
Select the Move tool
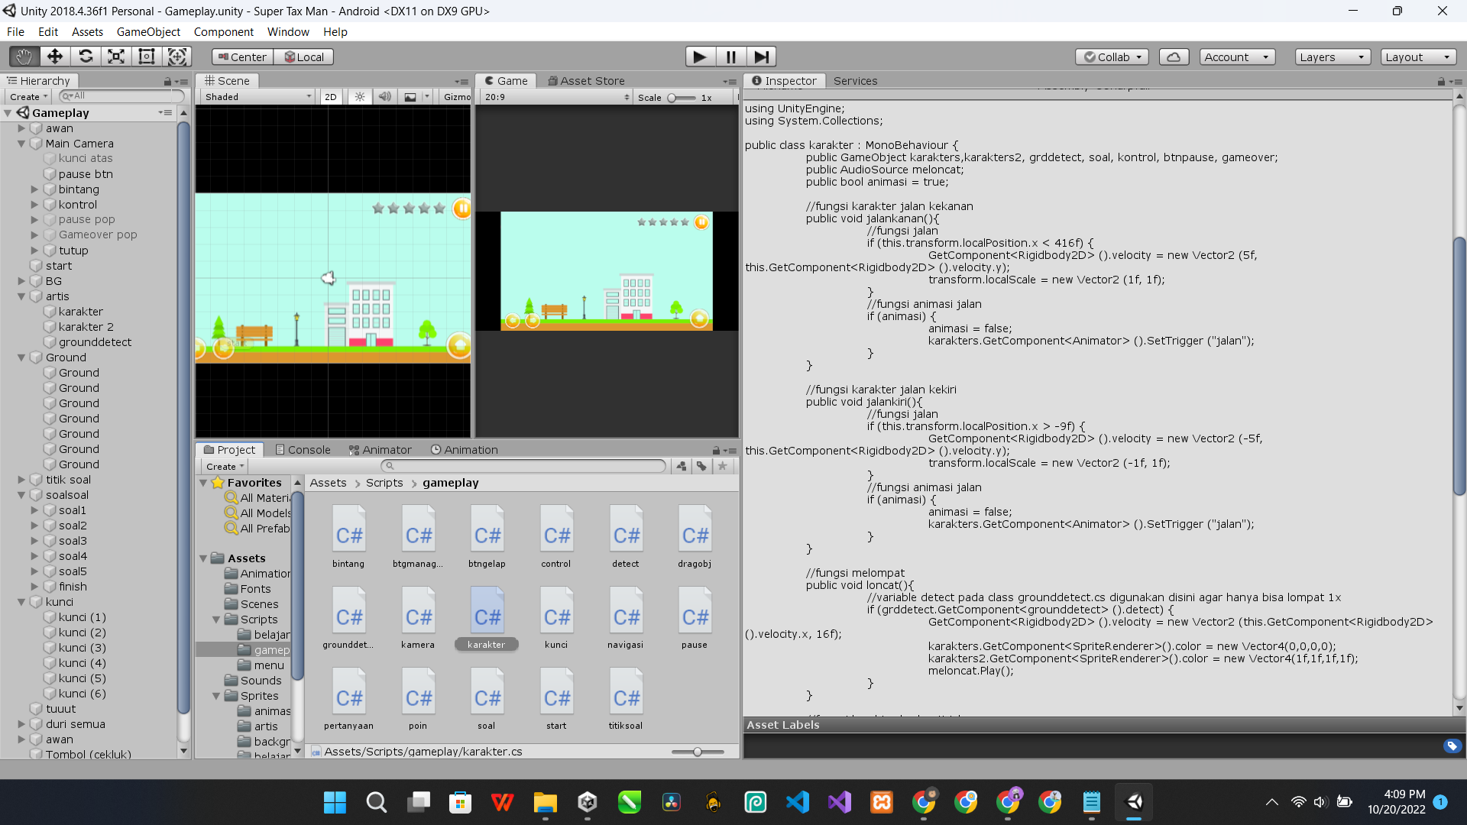pos(54,57)
